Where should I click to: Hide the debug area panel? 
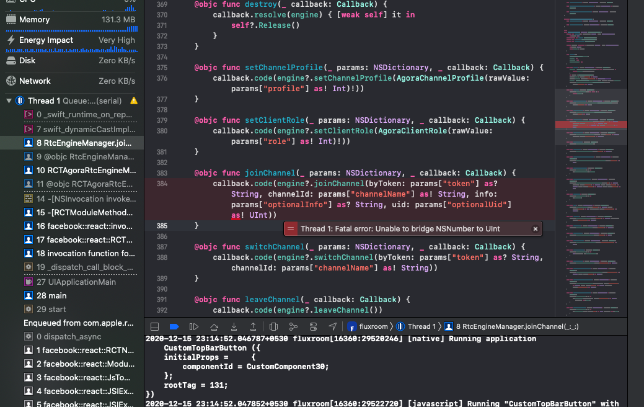coord(154,326)
